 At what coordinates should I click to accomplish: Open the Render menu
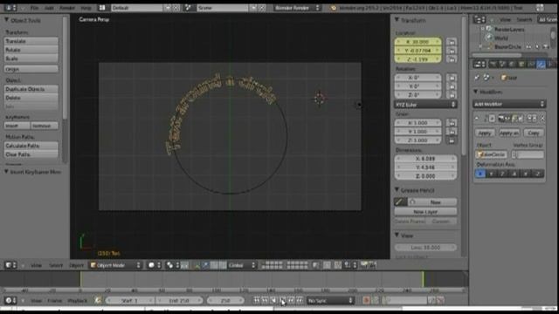click(x=66, y=8)
